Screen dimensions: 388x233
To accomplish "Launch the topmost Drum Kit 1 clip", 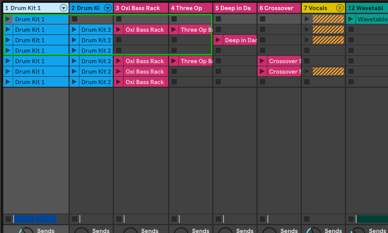I will (8, 19).
